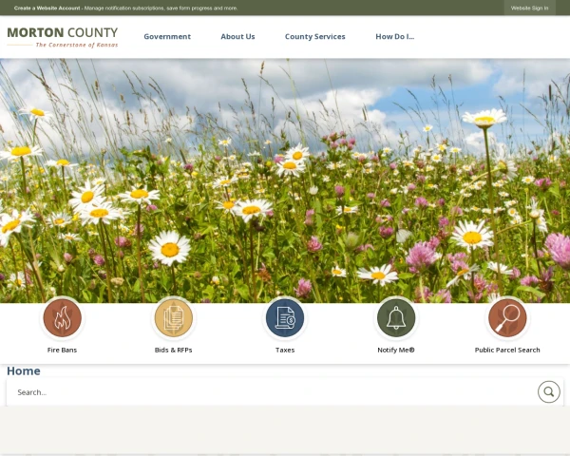Screen dimensions: 570x456
Task: Open the Government menu
Action: (x=167, y=37)
